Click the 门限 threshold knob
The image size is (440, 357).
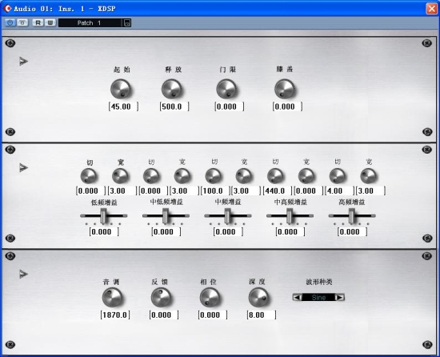click(226, 90)
